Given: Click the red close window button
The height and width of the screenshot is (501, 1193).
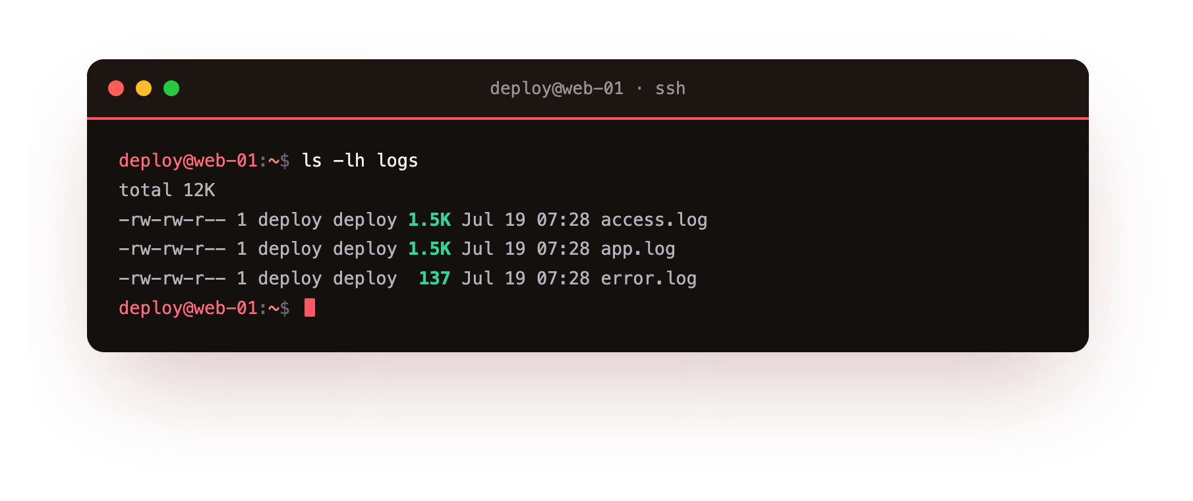Looking at the screenshot, I should point(116,88).
